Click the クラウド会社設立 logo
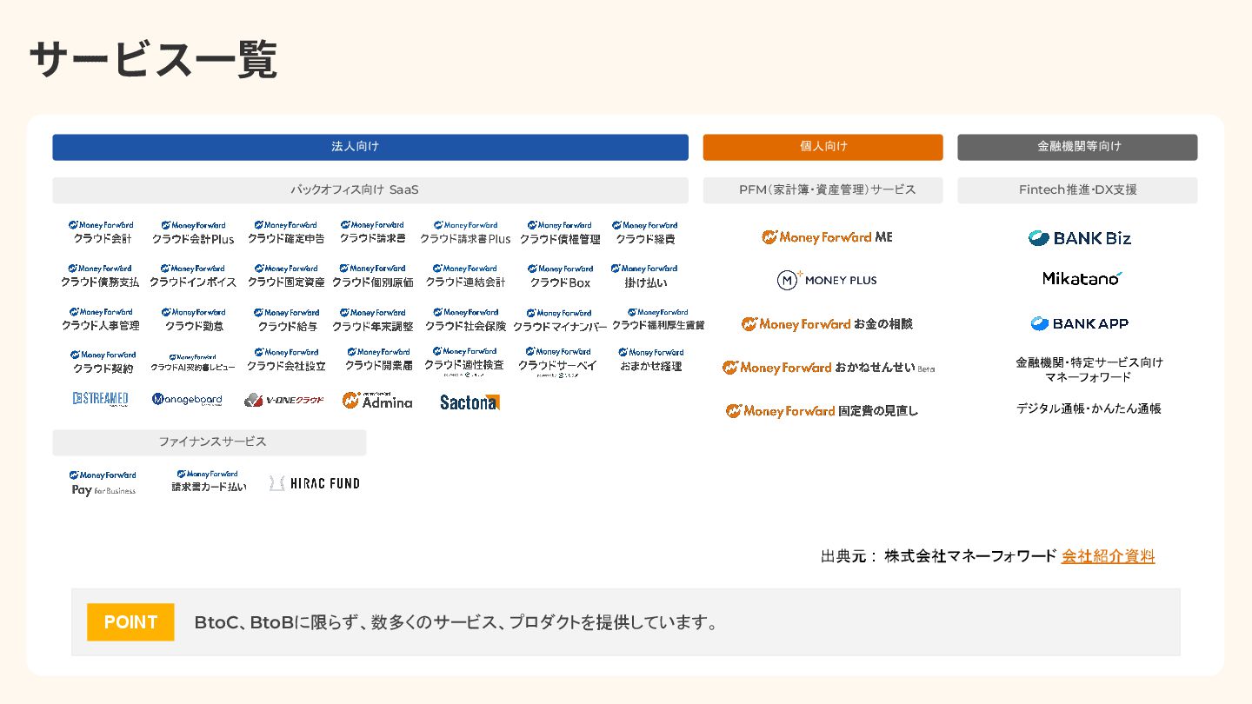Screen dimensions: 1252x704 [286, 360]
